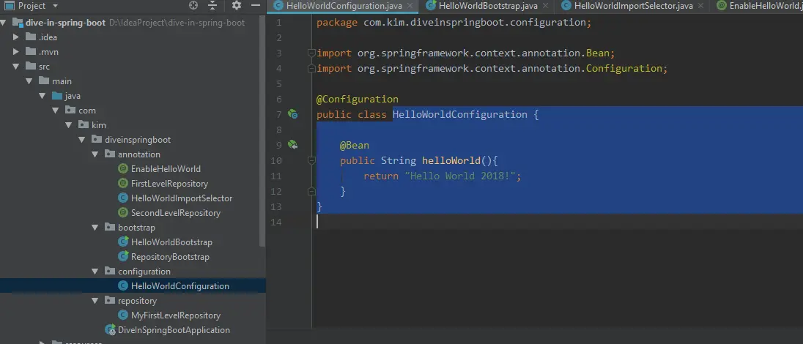Open the Project view dropdown

click(55, 6)
